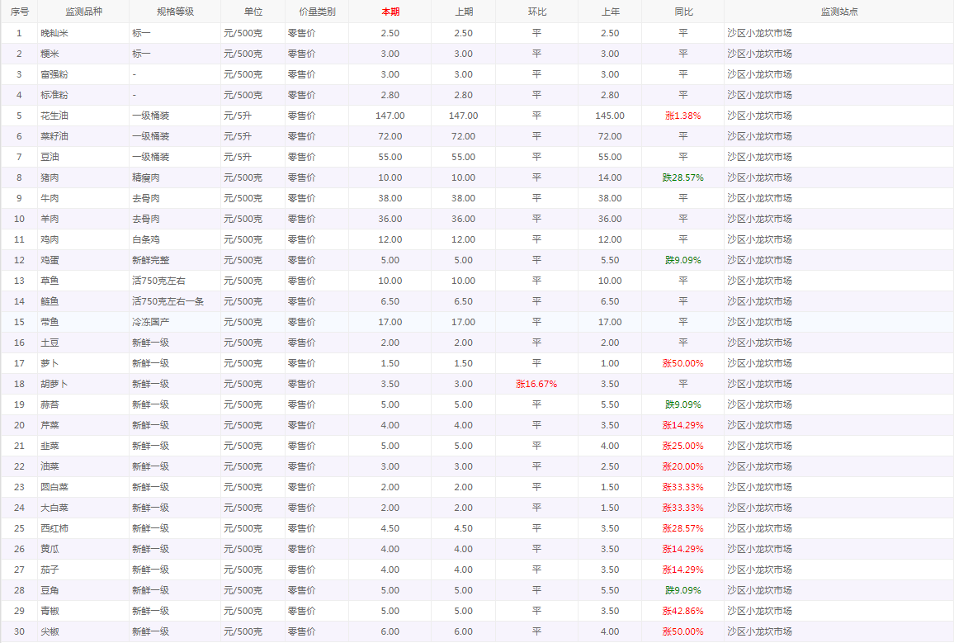Click the 规格等级 column header

(174, 12)
